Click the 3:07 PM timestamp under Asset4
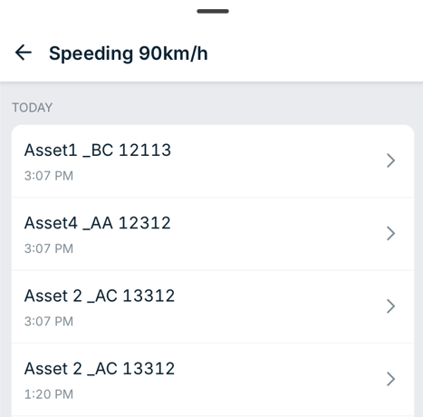This screenshot has height=417, width=423. 49,248
